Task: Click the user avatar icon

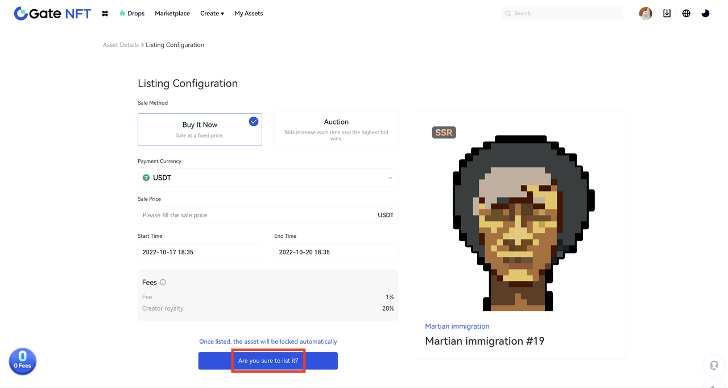Action: [646, 14]
